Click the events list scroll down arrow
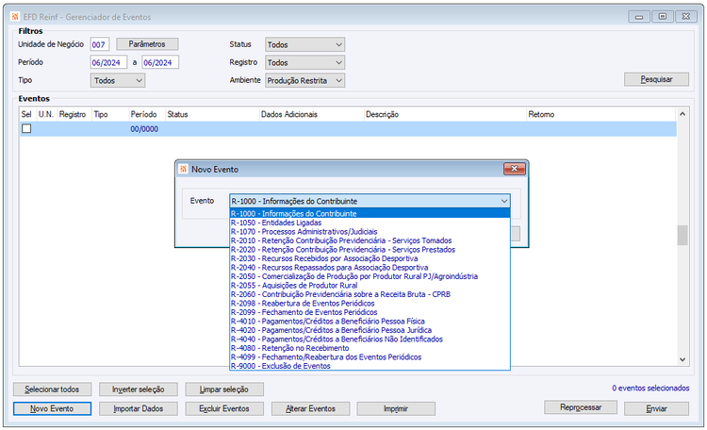Viewport: 707px width, 430px height. point(682,359)
